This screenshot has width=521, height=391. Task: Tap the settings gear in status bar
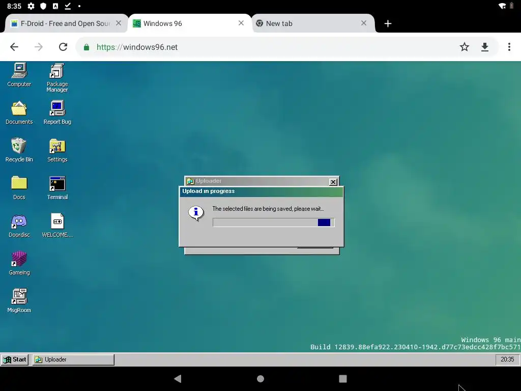(31, 6)
